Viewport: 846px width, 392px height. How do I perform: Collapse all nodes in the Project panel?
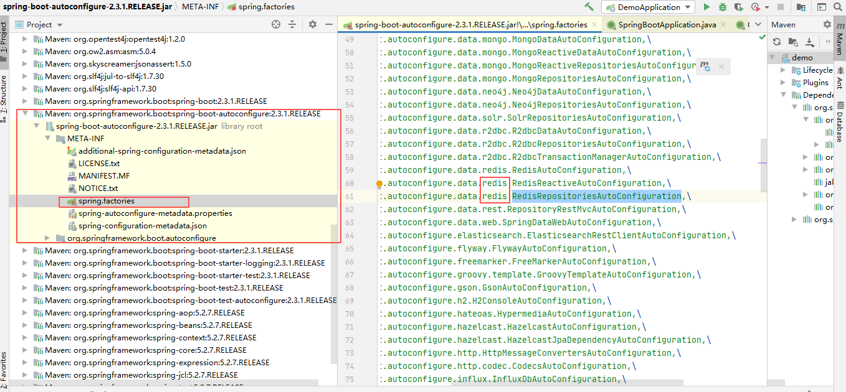(x=293, y=24)
